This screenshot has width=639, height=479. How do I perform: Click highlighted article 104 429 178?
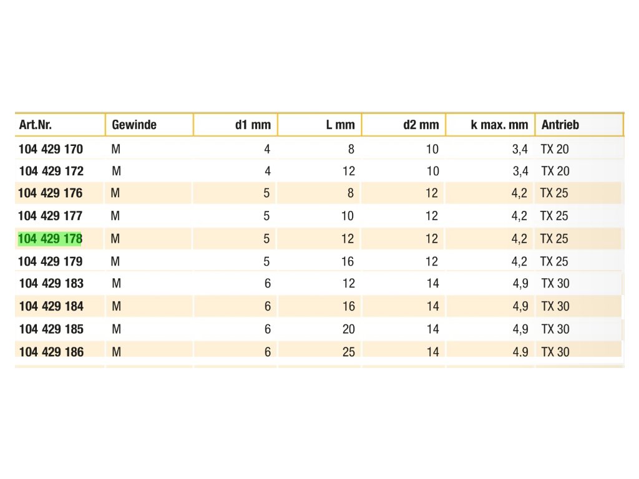point(51,238)
